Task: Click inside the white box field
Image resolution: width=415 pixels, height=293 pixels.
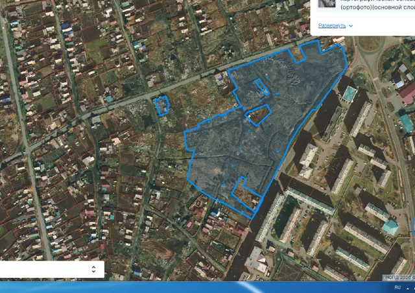Action: pos(52,270)
